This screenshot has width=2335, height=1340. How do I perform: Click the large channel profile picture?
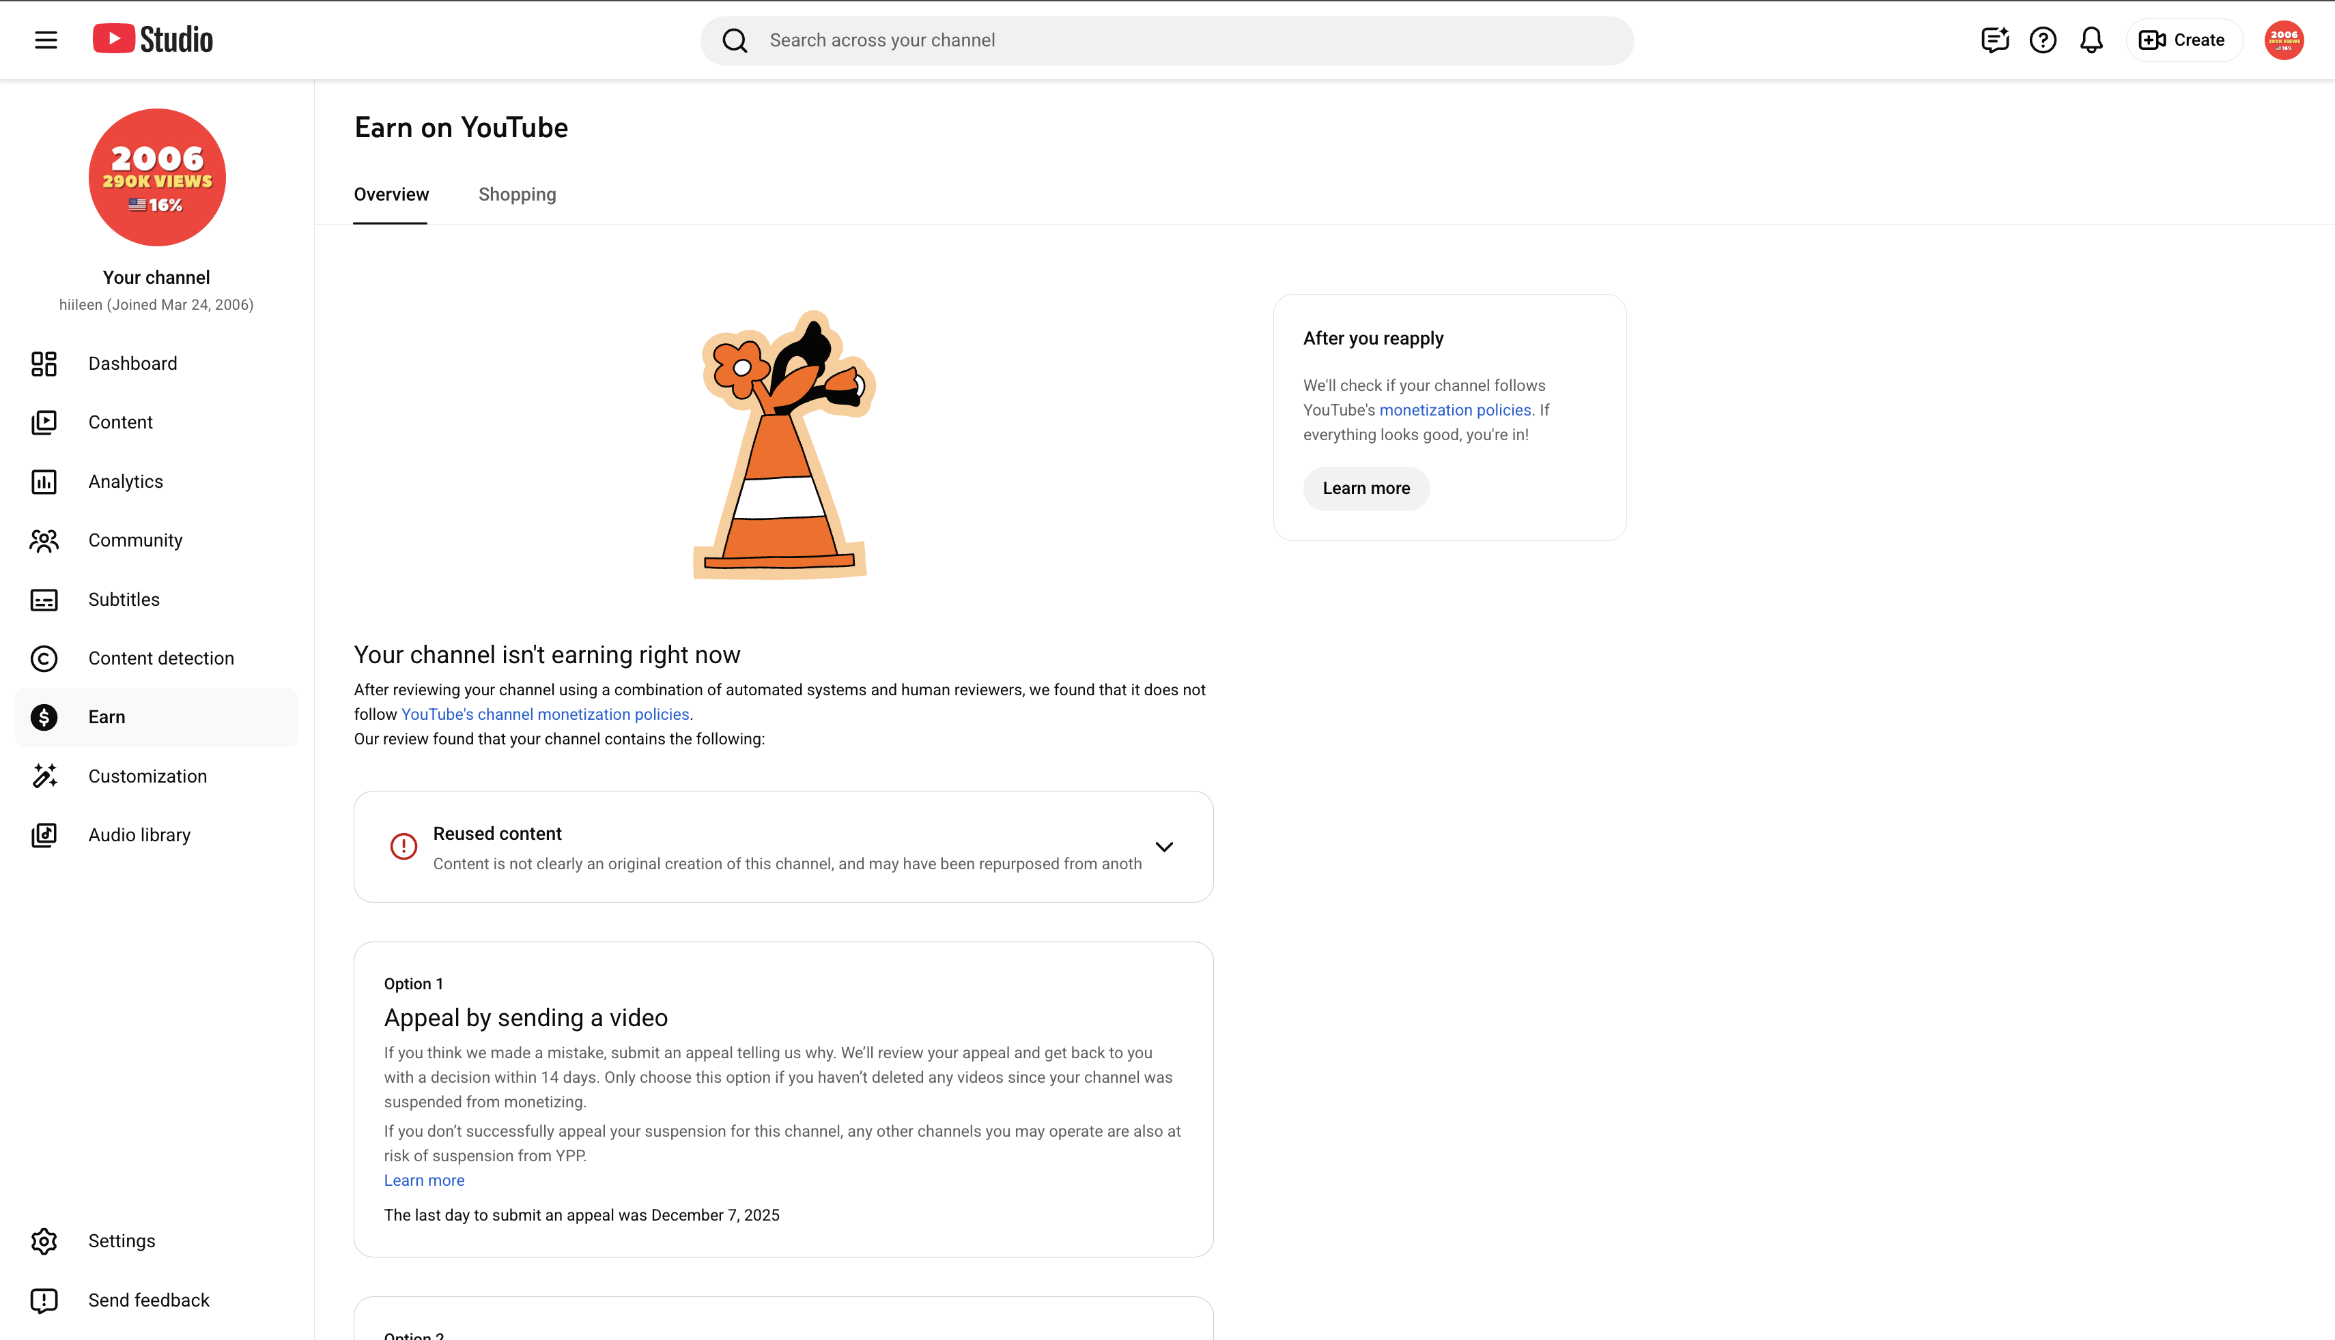[x=158, y=177]
